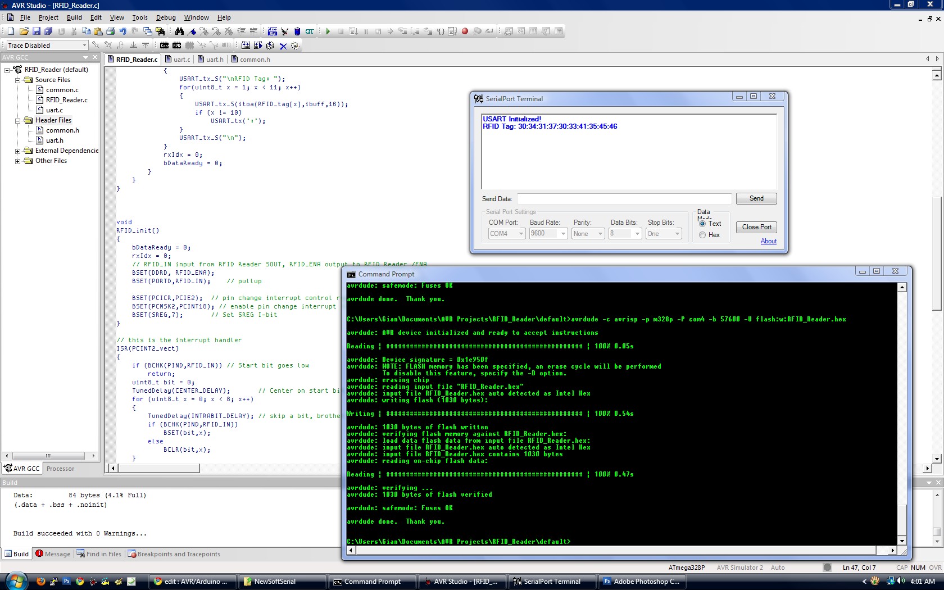
Task: Select the Hex data mode radio button
Action: click(x=702, y=235)
